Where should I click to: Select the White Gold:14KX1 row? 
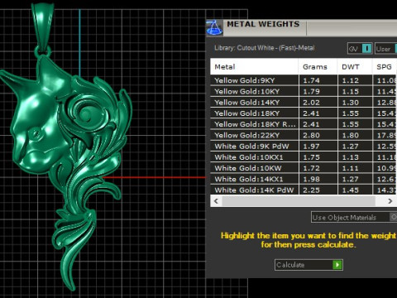pyautogui.click(x=304, y=179)
